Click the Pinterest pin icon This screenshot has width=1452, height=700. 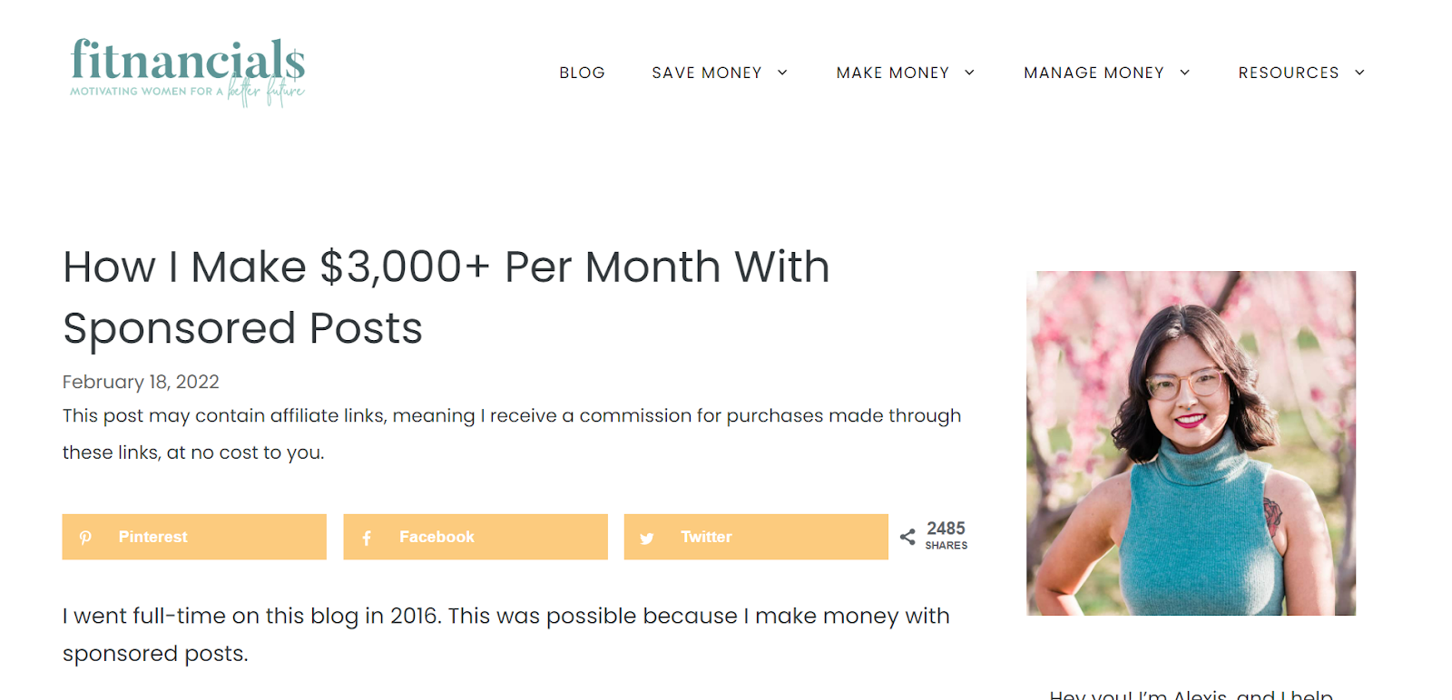tap(85, 538)
